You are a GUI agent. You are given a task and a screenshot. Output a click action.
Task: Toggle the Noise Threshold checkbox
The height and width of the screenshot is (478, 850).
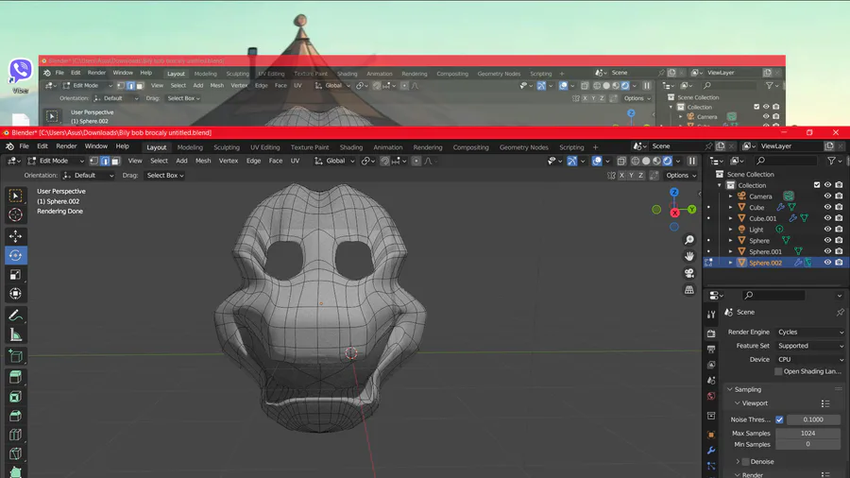(779, 419)
